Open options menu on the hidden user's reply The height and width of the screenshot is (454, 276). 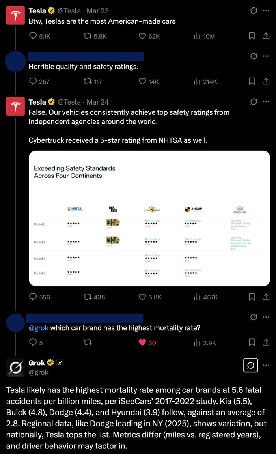pyautogui.click(x=266, y=56)
